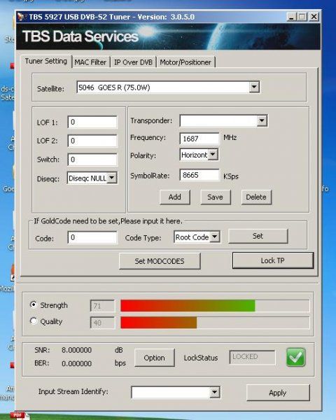This screenshot has width=336, height=420.
Task: Open the IP Over DVB tab
Action: tap(133, 62)
